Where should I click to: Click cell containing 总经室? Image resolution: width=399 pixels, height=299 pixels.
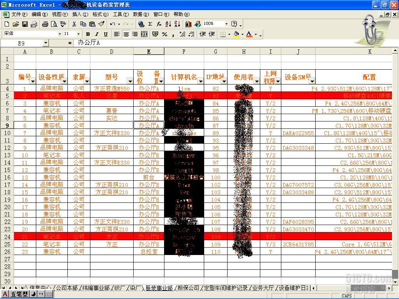click(x=149, y=252)
